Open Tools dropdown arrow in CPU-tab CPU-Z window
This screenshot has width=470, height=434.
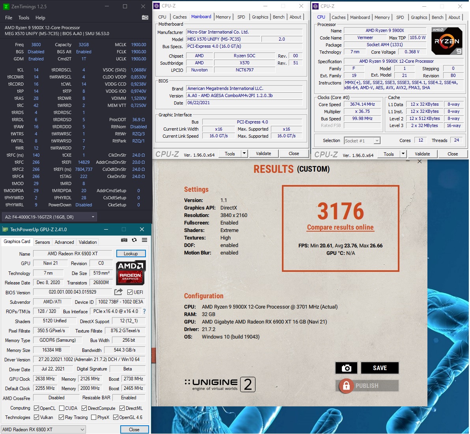pos(403,154)
